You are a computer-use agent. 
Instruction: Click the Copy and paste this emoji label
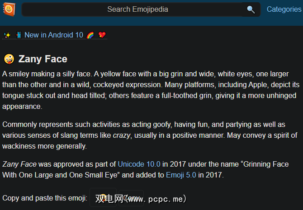click(x=45, y=198)
